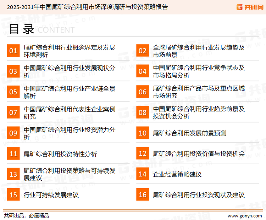Click the orange 16 number badge
This screenshot has width=266, height=220.
(143, 195)
